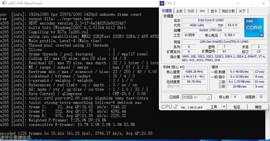Expand the 工具 dropdown arrow
This screenshot has width=270, height=141.
[224, 107]
